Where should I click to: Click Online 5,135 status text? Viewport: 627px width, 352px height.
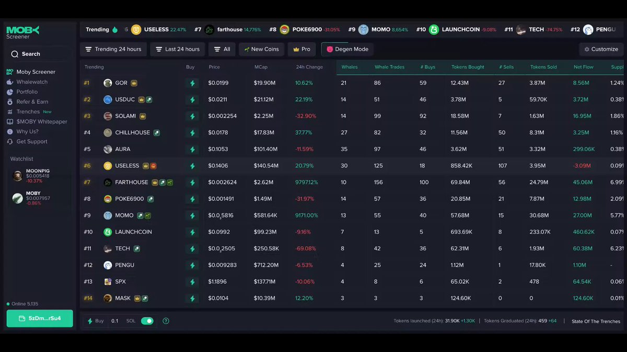click(22, 304)
